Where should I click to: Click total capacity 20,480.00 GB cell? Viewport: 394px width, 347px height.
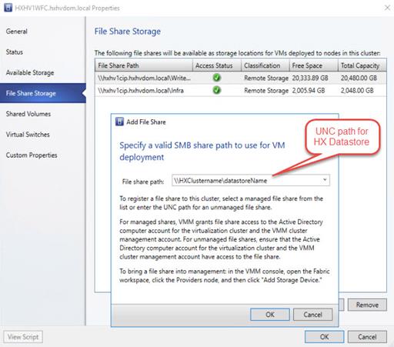[359, 78]
